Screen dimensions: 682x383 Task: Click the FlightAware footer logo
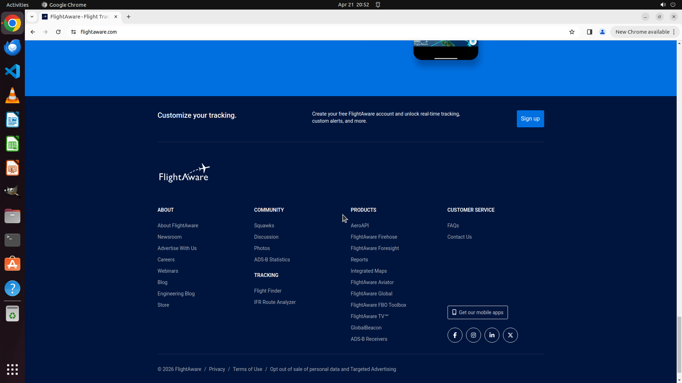click(x=184, y=173)
